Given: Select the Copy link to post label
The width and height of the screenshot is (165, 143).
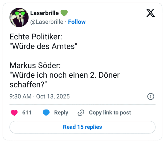Looking at the screenshot, I should pyautogui.click(x=110, y=113).
